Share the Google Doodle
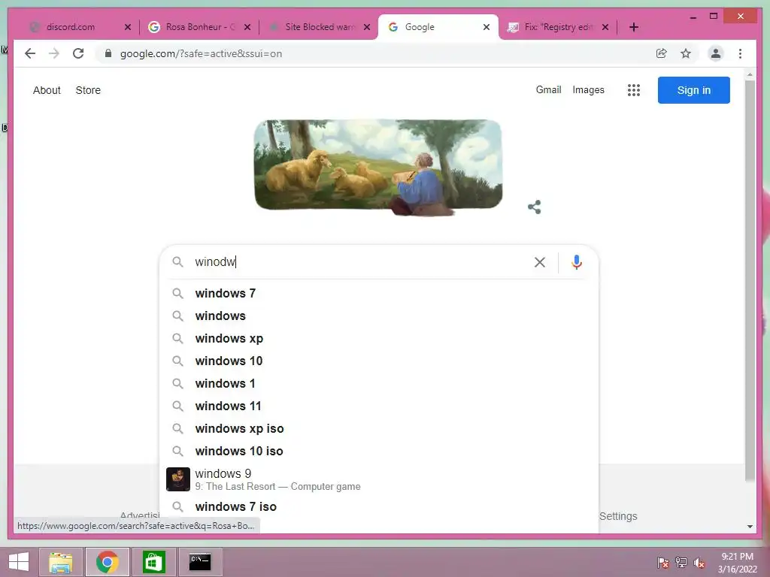The width and height of the screenshot is (770, 577). click(535, 207)
